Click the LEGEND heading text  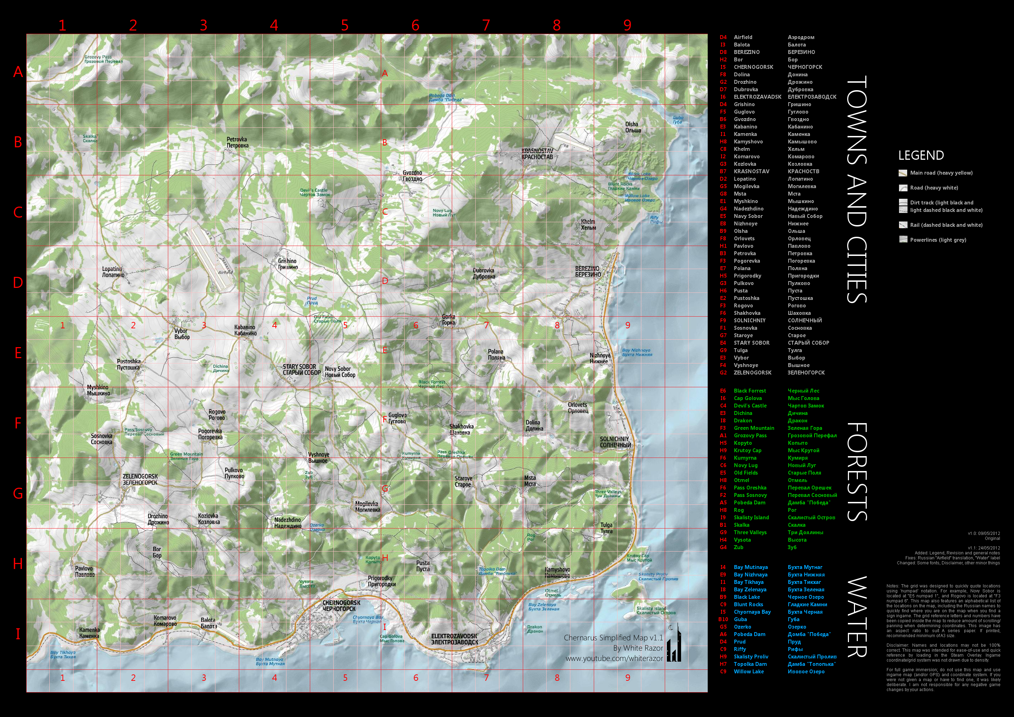coord(921,155)
